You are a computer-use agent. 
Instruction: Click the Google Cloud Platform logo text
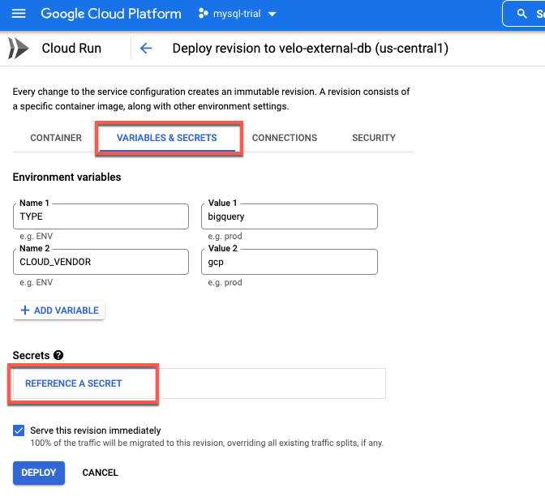click(111, 14)
